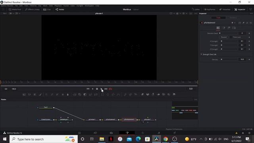Click the X Strength value field
Viewport: 254px width, 143px height.
point(242,41)
